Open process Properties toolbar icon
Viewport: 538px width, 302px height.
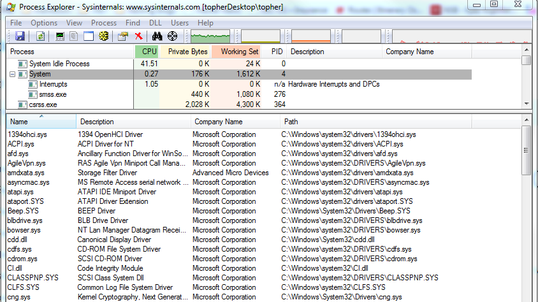coord(122,36)
